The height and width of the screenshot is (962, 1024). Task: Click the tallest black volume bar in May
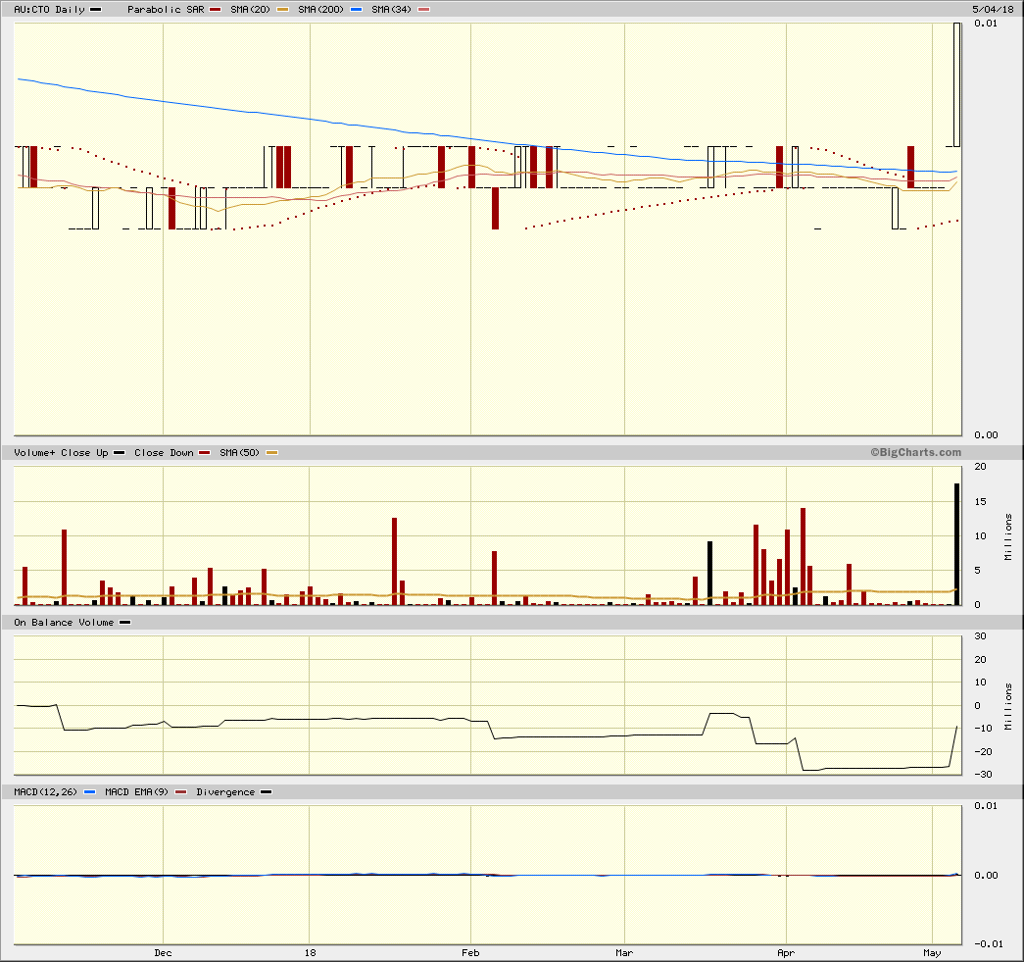coord(956,543)
